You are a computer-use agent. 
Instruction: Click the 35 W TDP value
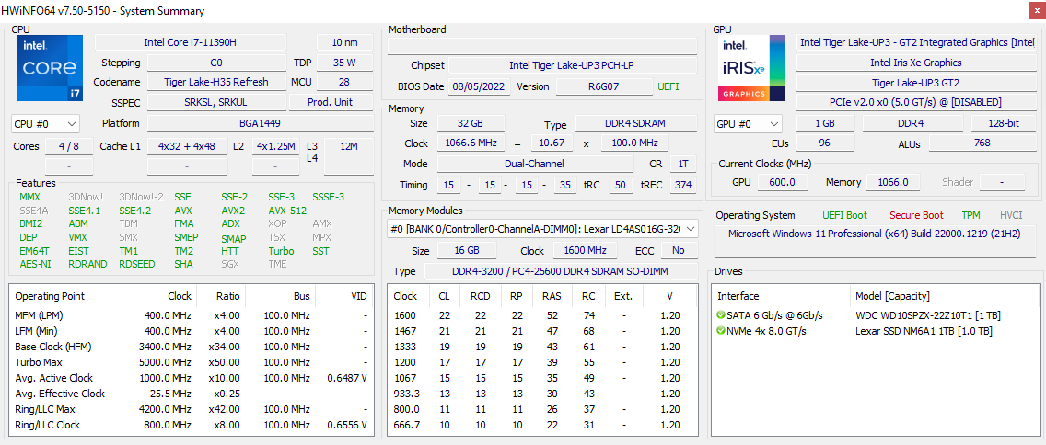(x=345, y=63)
